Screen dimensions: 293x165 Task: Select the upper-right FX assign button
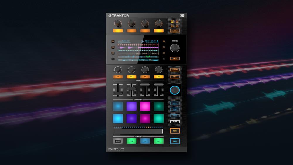tap(177, 21)
